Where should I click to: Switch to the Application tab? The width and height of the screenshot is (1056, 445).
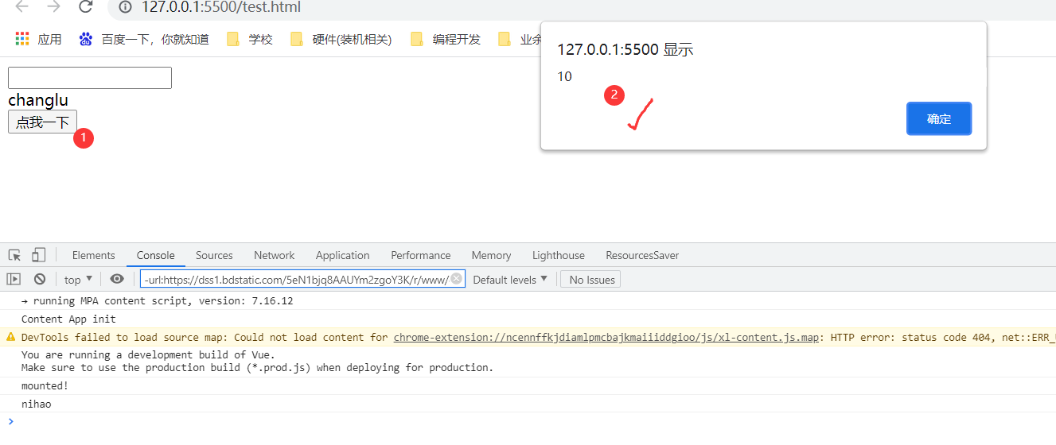[x=343, y=255]
